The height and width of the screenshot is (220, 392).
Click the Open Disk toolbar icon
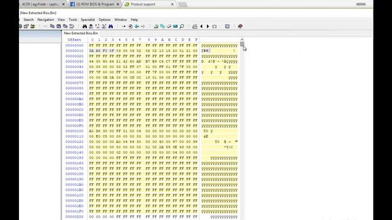(156, 26)
